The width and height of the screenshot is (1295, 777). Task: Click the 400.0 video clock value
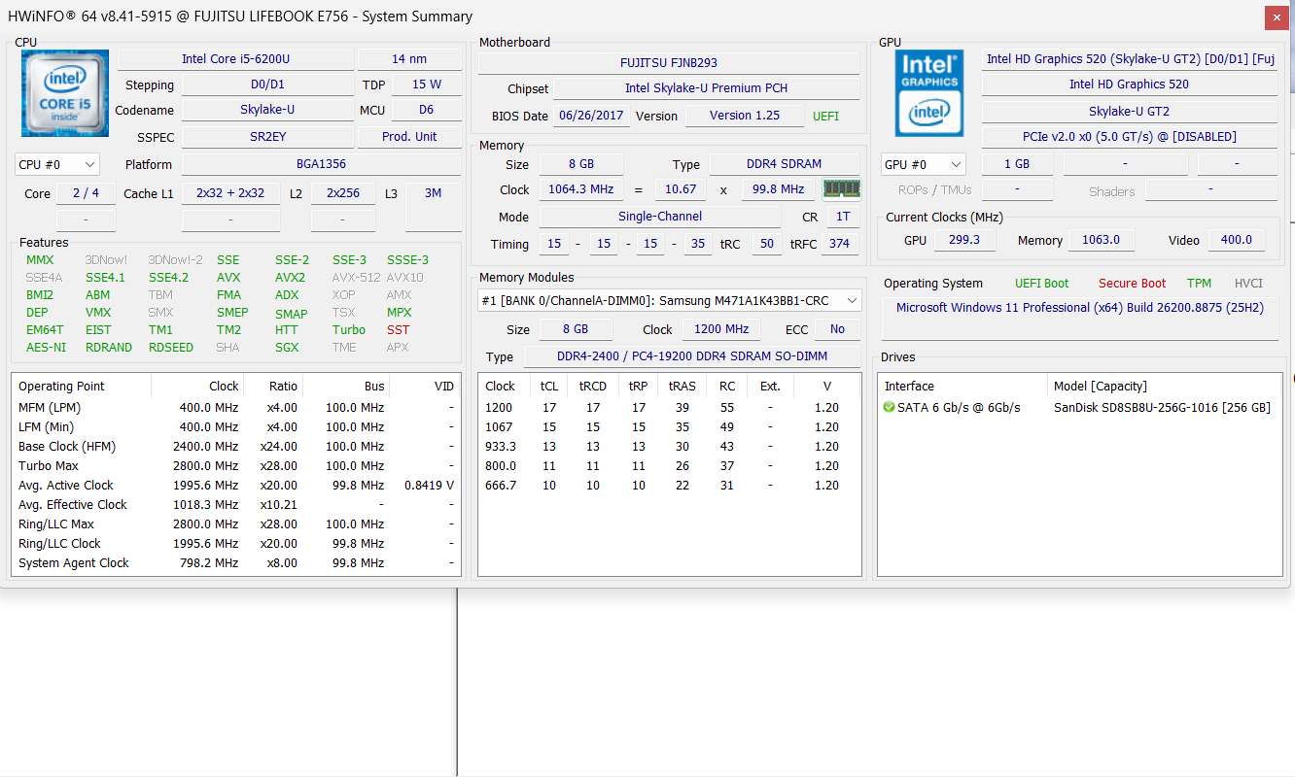(1237, 240)
